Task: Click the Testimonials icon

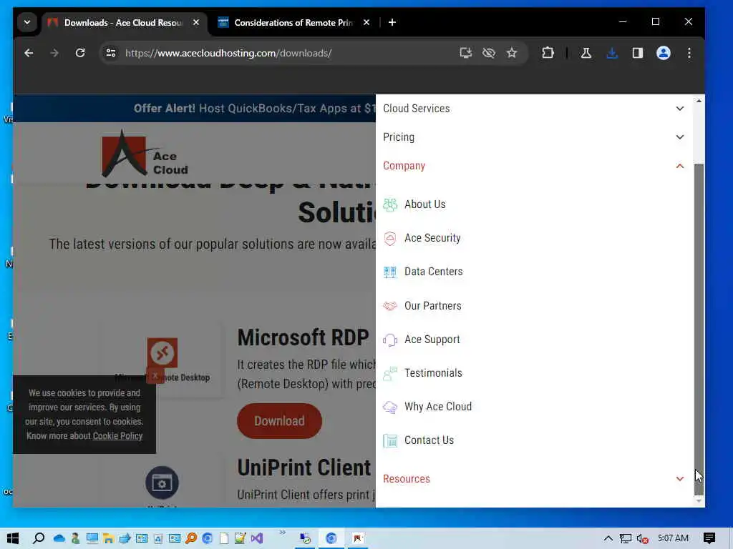Action: pos(390,373)
